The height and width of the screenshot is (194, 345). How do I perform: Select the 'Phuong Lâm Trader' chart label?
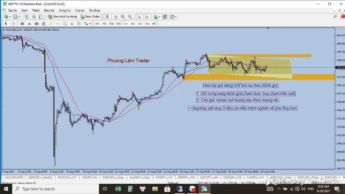[x=128, y=60]
